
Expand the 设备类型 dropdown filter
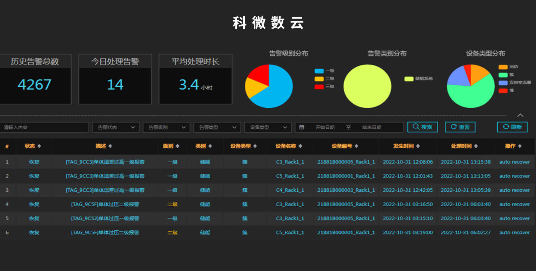click(x=268, y=127)
